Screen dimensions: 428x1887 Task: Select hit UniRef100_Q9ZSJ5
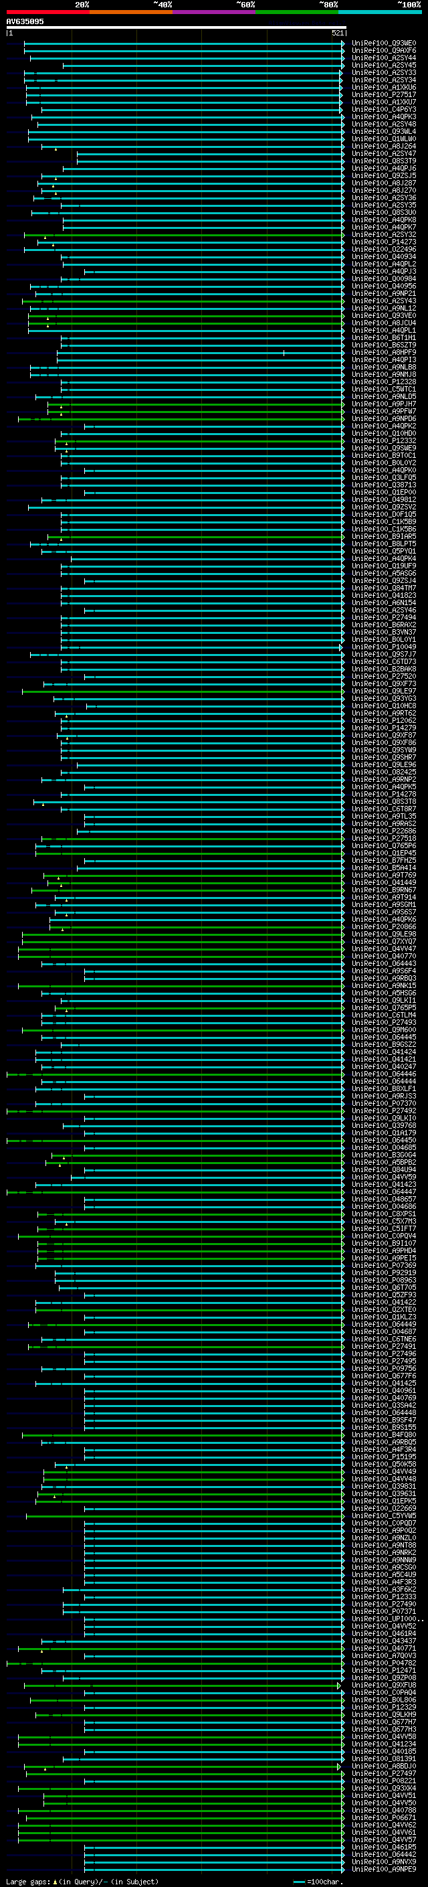384,176
